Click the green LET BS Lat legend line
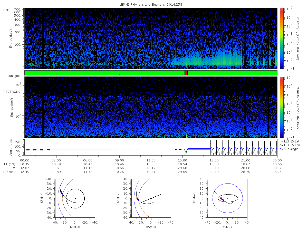Image resolution: width=308 pixels, height=231 pixels. point(281,141)
